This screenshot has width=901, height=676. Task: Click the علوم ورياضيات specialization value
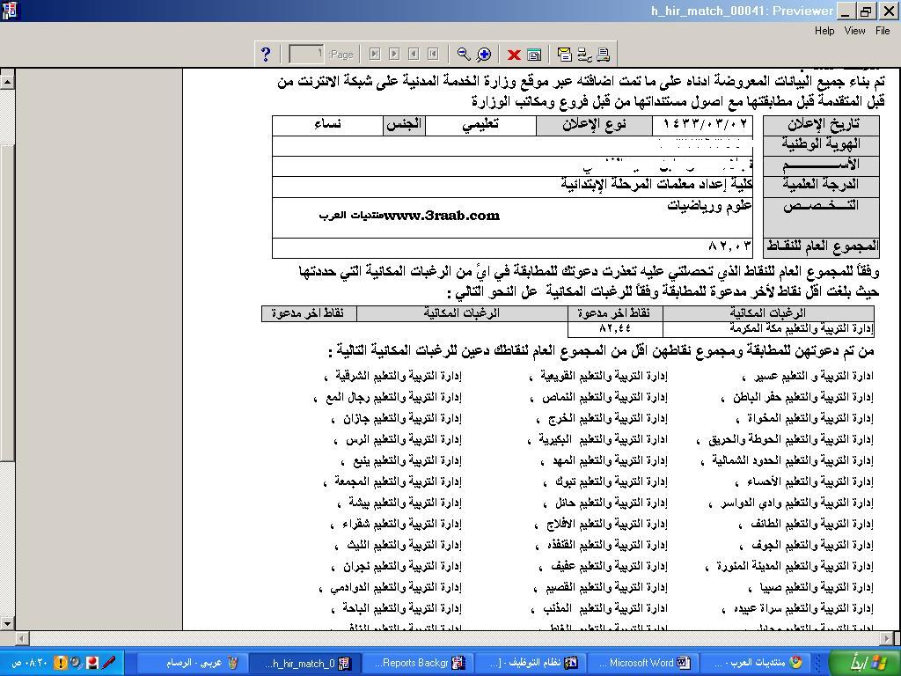(x=710, y=206)
